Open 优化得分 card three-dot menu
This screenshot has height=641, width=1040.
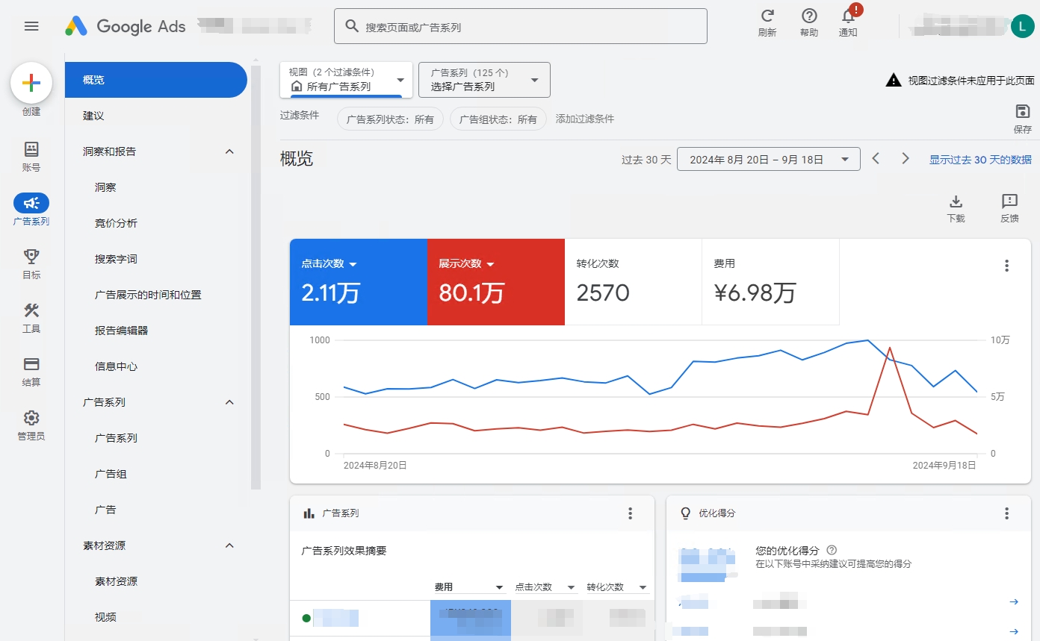(x=1006, y=513)
